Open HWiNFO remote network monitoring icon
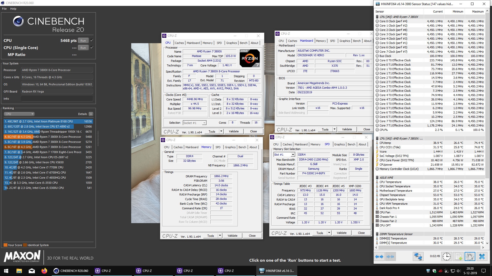 click(x=418, y=256)
